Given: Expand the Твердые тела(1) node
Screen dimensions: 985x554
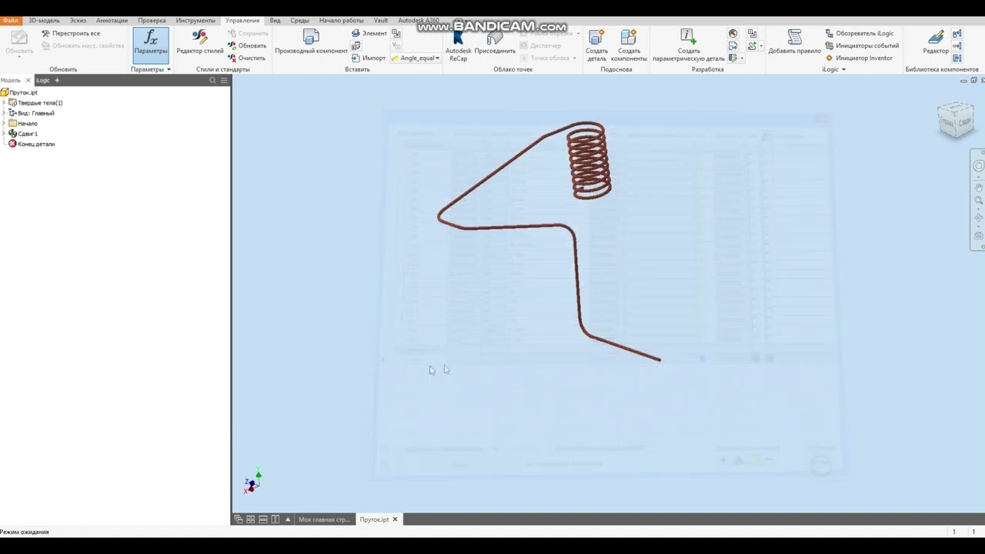Looking at the screenshot, I should pyautogui.click(x=4, y=103).
